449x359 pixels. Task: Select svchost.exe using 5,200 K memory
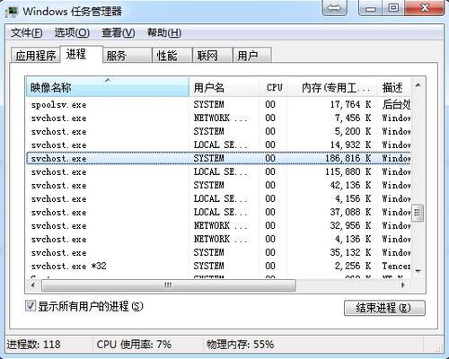click(218, 131)
